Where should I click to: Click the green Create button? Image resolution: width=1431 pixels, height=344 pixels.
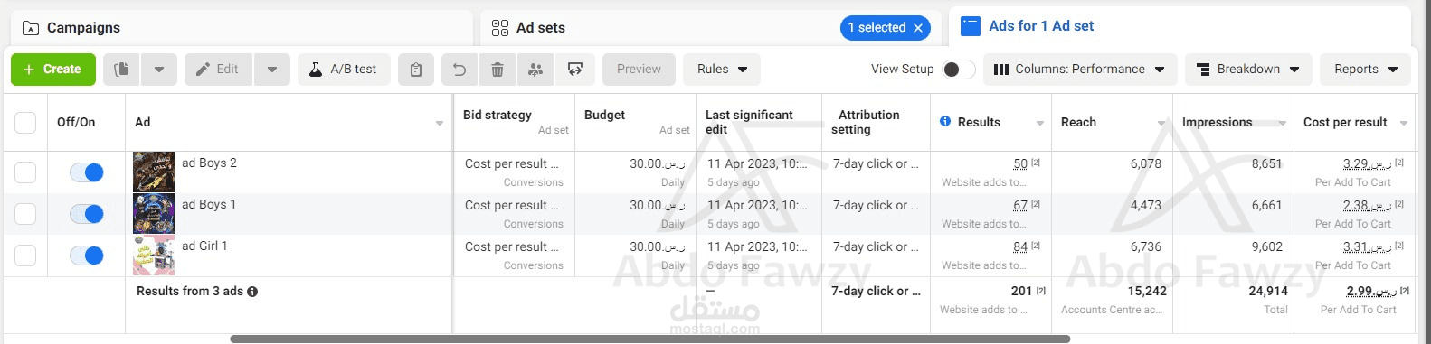click(53, 70)
